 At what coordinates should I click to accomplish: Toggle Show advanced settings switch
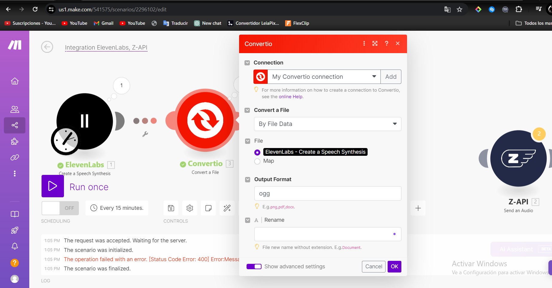coord(254,267)
